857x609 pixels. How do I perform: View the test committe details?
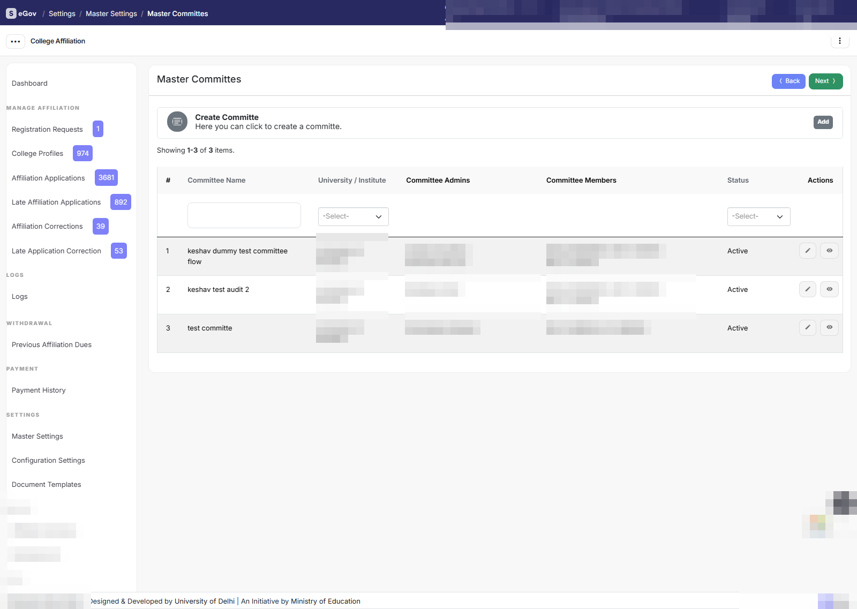pyautogui.click(x=829, y=328)
